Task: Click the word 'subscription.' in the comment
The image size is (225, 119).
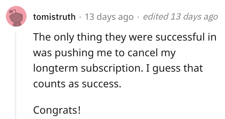Action: [112, 68]
